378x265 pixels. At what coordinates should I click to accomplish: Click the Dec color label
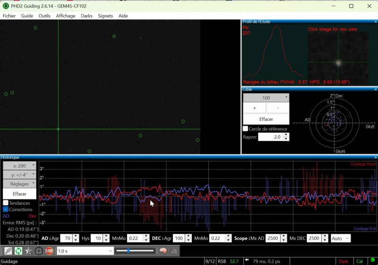[x=33, y=216]
